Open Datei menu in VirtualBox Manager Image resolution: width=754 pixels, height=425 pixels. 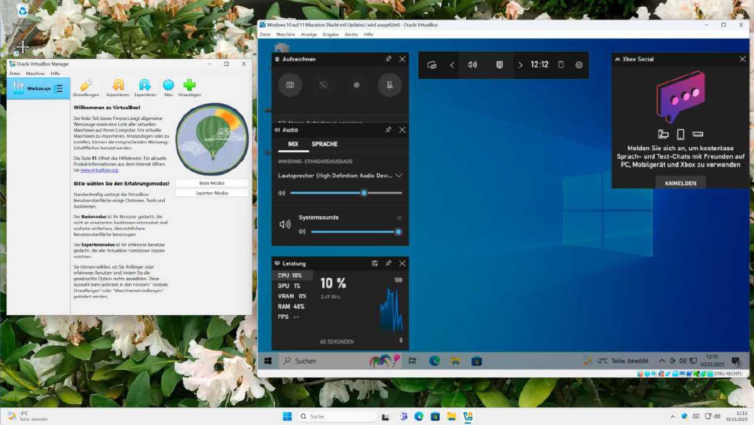(x=14, y=74)
